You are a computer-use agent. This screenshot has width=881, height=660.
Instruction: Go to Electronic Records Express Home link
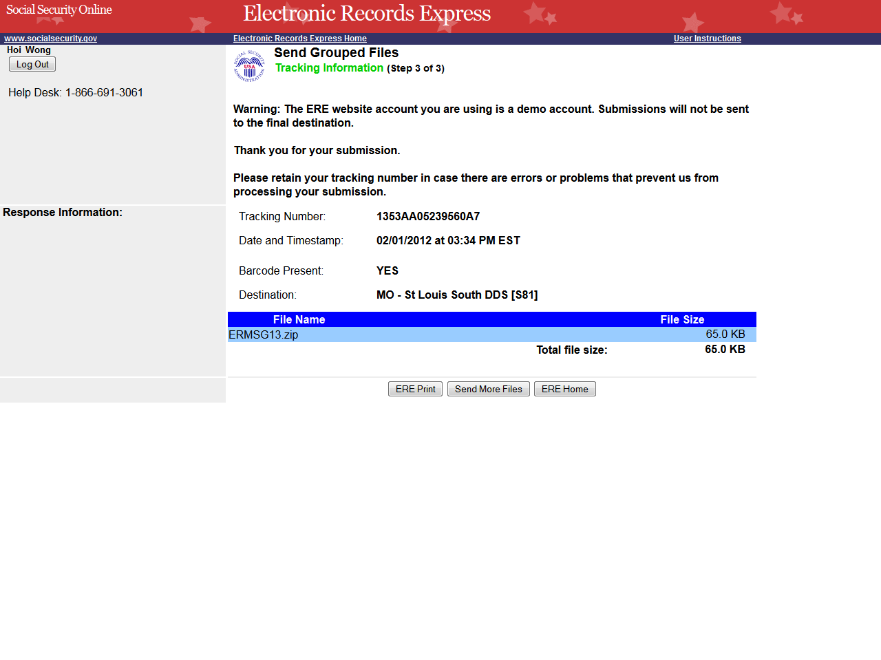click(299, 39)
